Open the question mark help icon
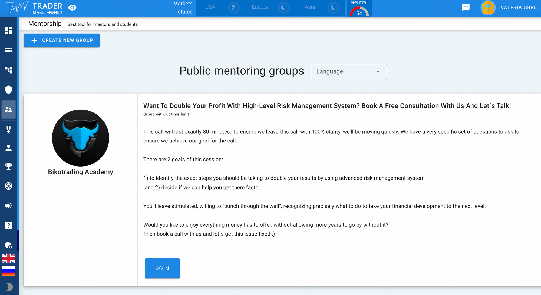This screenshot has height=295, width=541. pyautogui.click(x=9, y=226)
